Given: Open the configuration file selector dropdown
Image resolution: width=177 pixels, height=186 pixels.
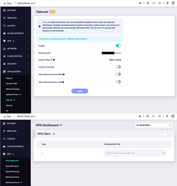Looking at the screenshot, I should 135,153.
